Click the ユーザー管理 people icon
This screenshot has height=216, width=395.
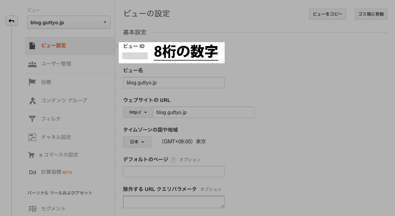coord(32,64)
